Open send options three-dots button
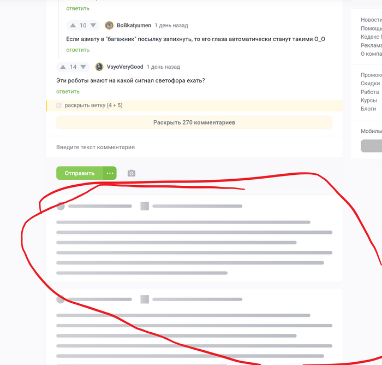Image resolution: width=382 pixels, height=365 pixels. click(110, 173)
